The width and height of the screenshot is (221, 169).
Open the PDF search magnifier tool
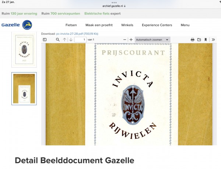coord(58,40)
